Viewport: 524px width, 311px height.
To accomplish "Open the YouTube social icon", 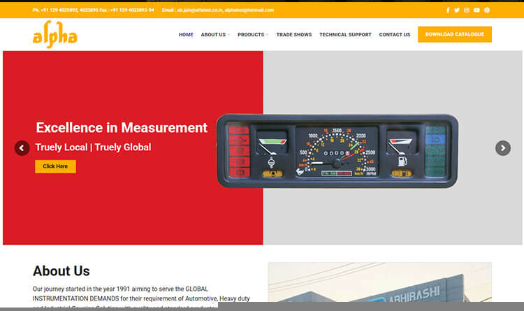I will (x=476, y=10).
